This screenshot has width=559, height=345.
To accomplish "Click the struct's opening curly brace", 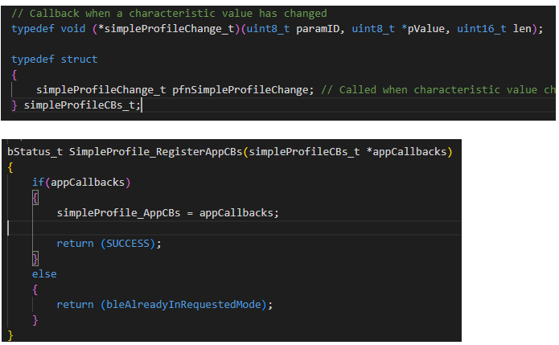I will click(x=14, y=74).
